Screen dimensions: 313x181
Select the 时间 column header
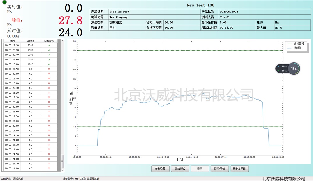(x=12, y=41)
